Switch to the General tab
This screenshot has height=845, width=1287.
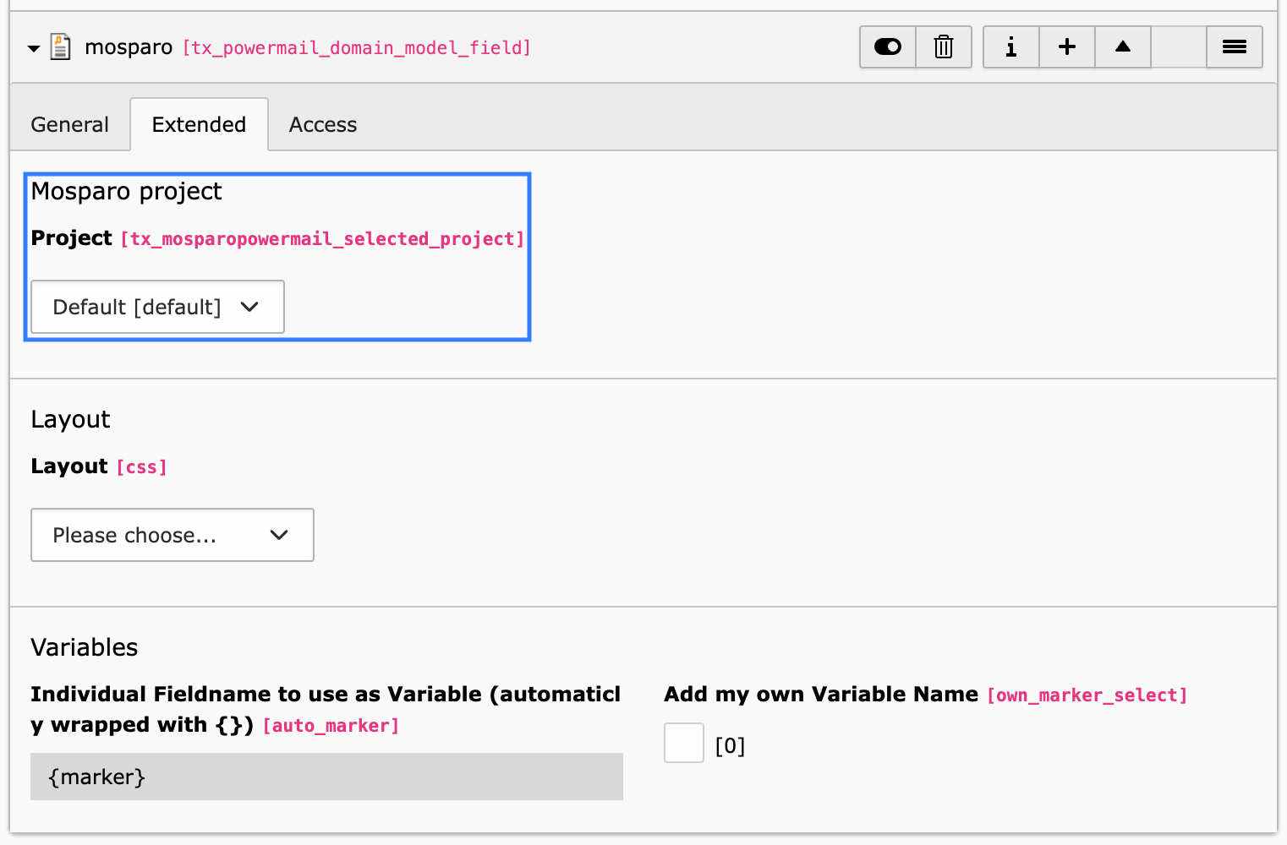tap(70, 124)
